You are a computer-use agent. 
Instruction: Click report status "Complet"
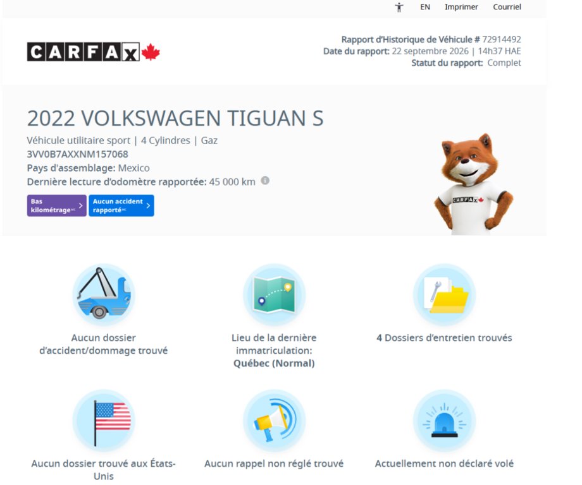pyautogui.click(x=504, y=63)
